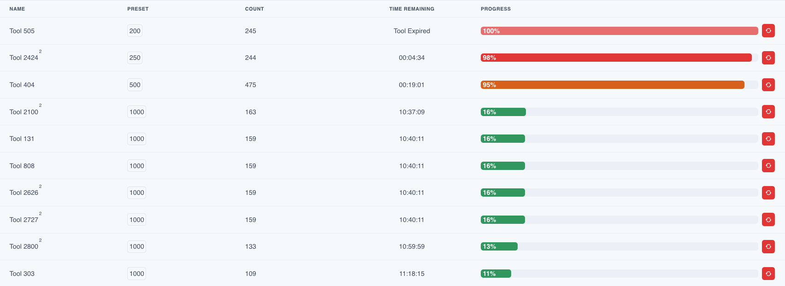Viewport: 785px width, 286px height.
Task: Click the PROGRESS column header
Action: [x=496, y=9]
